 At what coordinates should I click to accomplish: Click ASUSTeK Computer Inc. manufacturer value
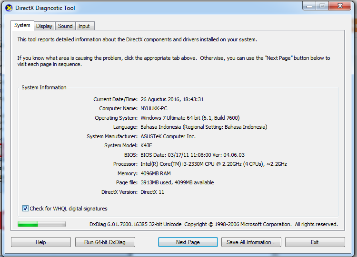pos(168,136)
